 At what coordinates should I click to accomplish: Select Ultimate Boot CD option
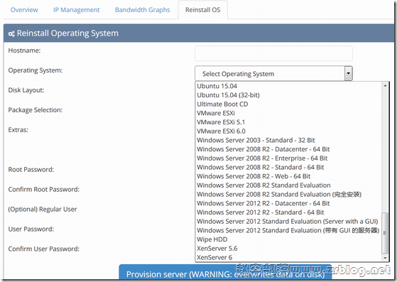coord(288,104)
